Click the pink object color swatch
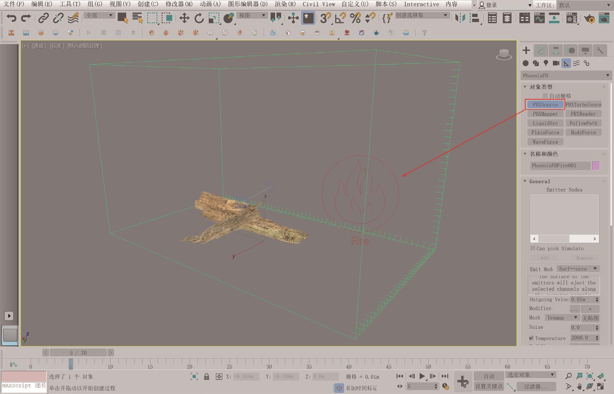Screen dimensions: 614x394 tap(596, 166)
